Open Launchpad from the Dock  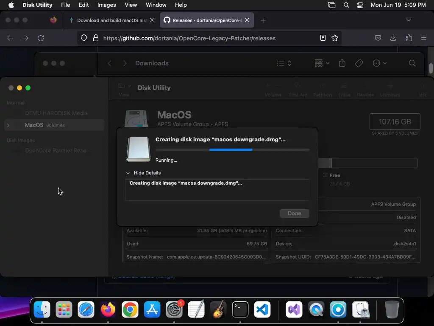64,309
